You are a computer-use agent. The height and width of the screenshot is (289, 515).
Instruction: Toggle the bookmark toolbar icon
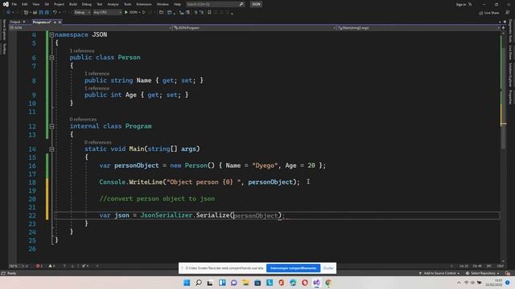pos(209,13)
